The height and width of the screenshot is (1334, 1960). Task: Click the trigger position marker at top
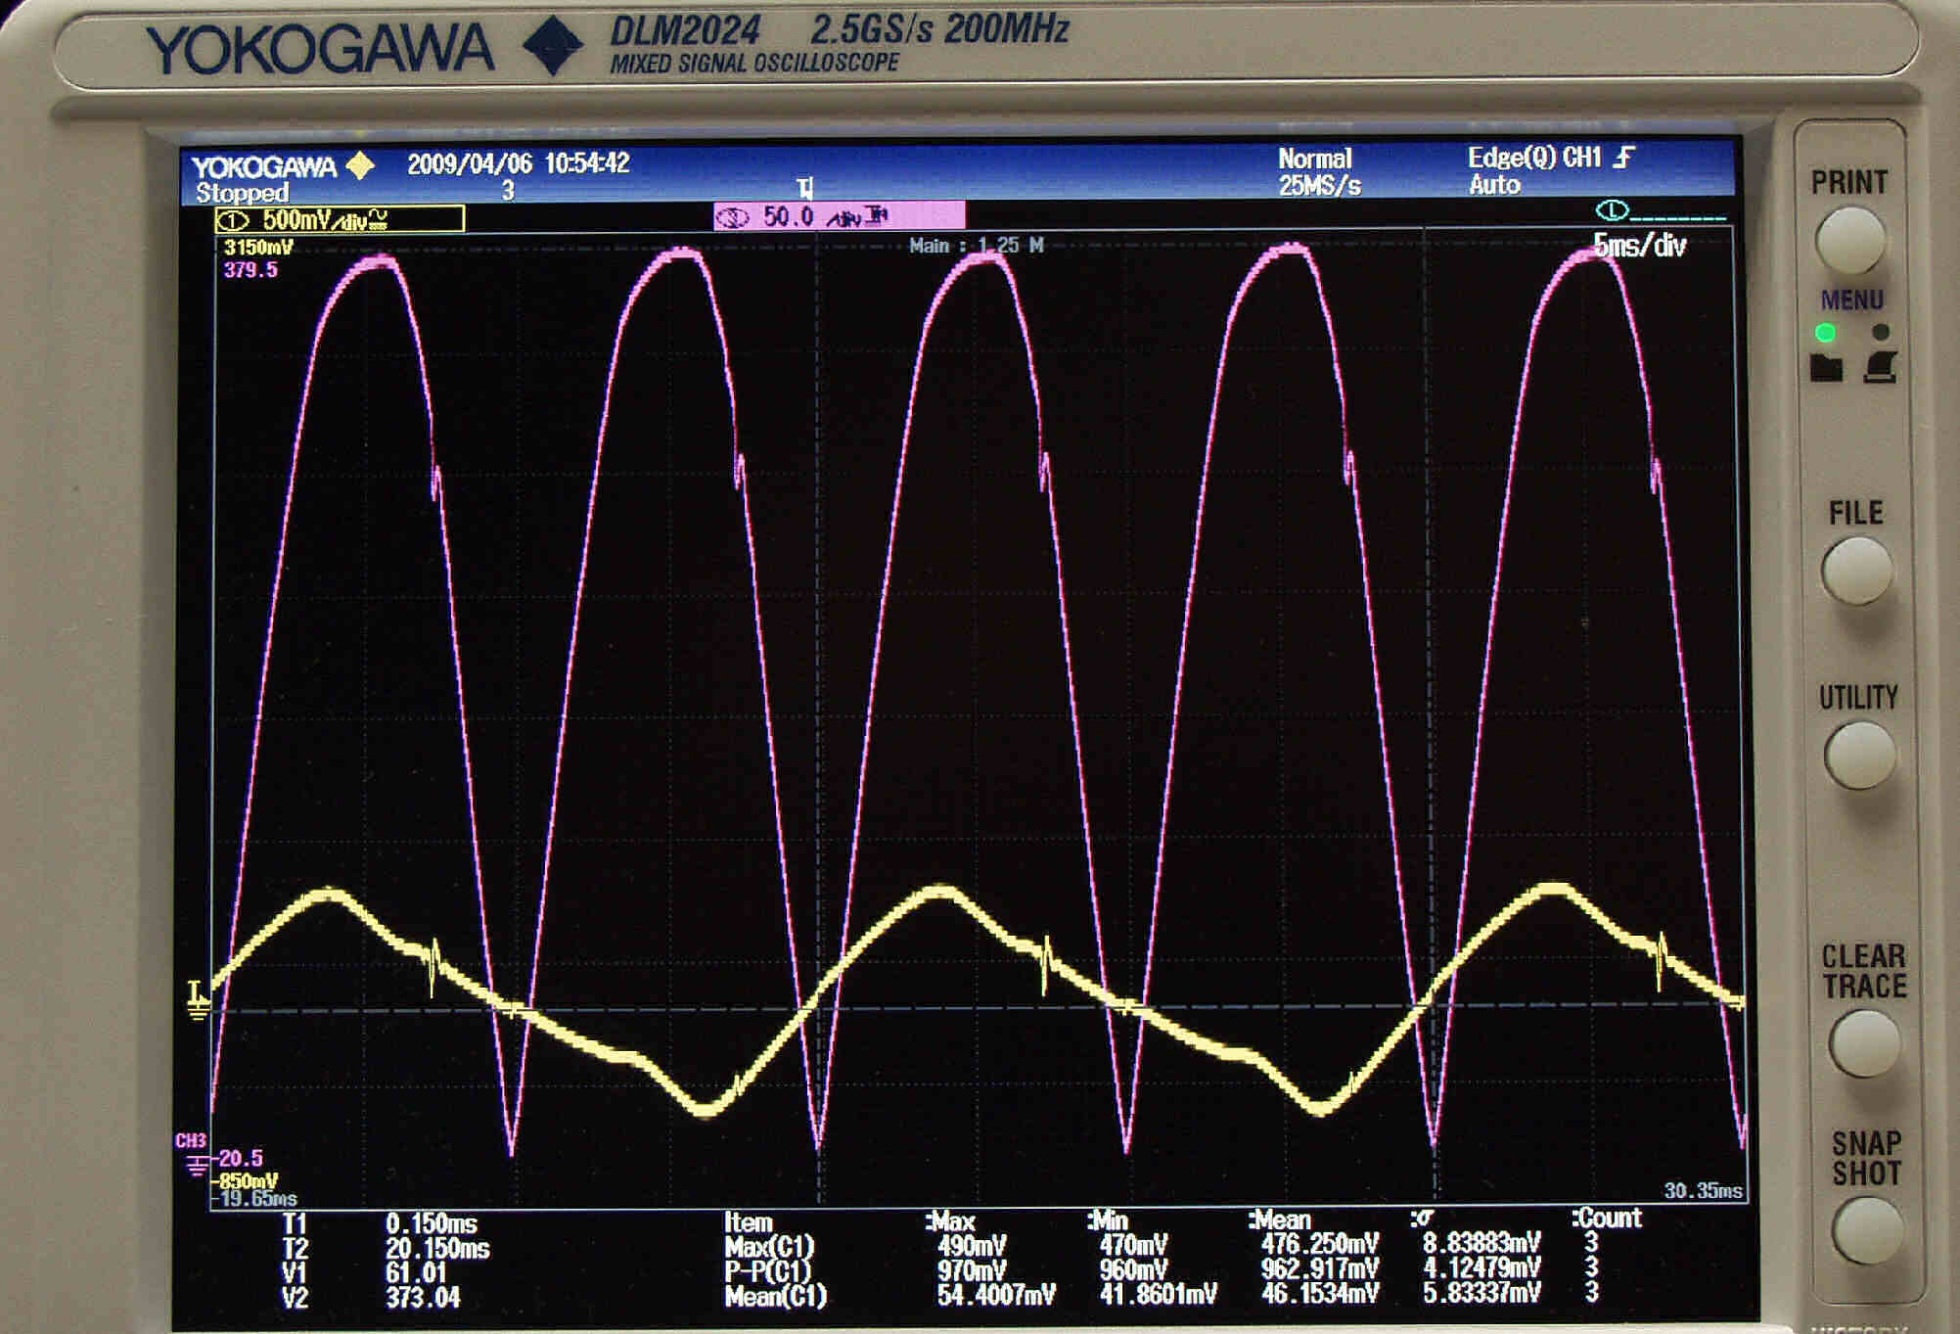pos(805,187)
